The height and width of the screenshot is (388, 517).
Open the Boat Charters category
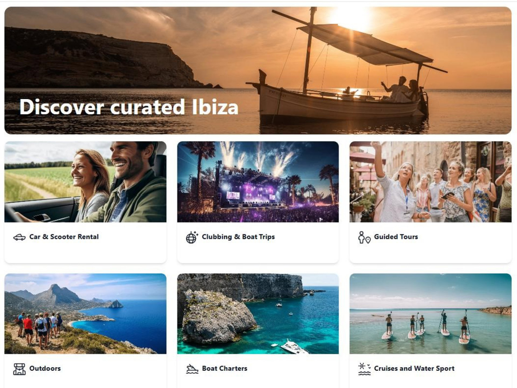click(x=224, y=369)
